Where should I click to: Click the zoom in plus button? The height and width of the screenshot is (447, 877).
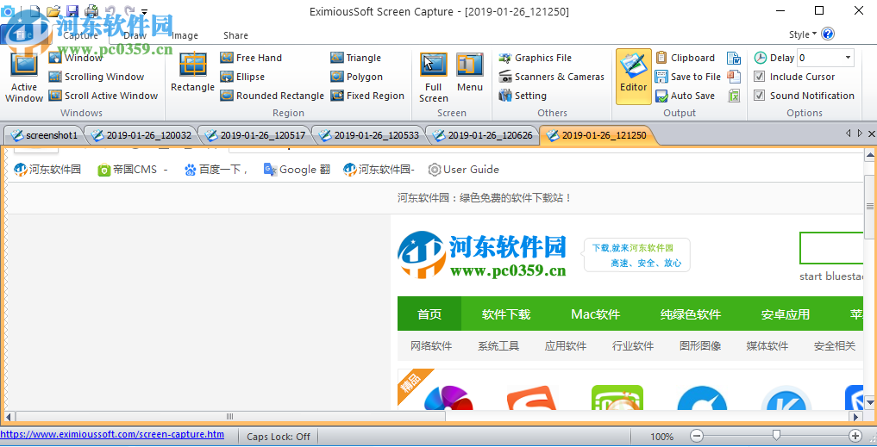click(855, 435)
